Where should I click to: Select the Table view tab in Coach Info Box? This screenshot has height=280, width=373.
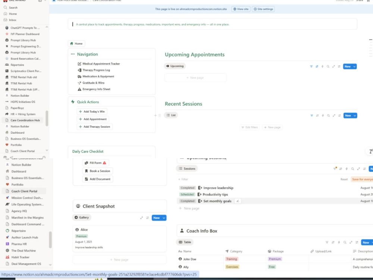click(185, 242)
